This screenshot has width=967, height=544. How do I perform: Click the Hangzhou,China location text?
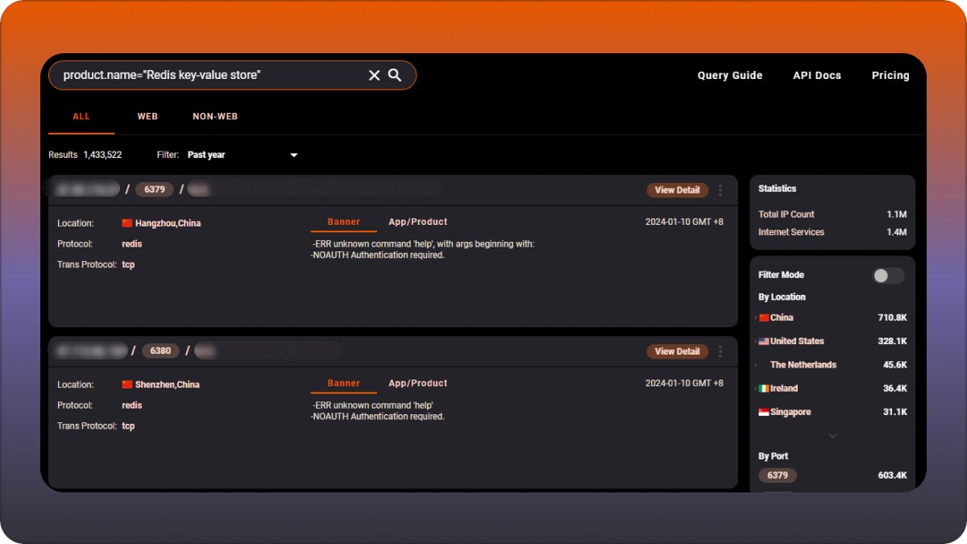[x=168, y=223]
